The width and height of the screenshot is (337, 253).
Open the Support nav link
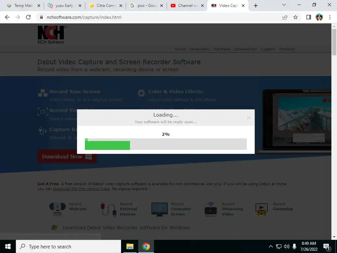268,49
